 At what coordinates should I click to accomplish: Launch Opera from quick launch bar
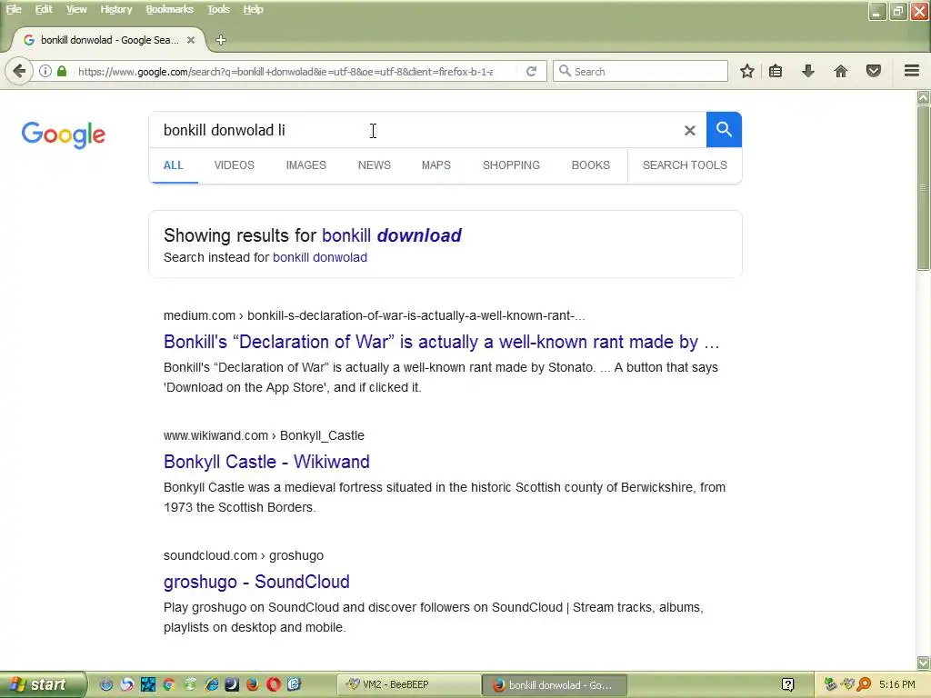point(274,684)
